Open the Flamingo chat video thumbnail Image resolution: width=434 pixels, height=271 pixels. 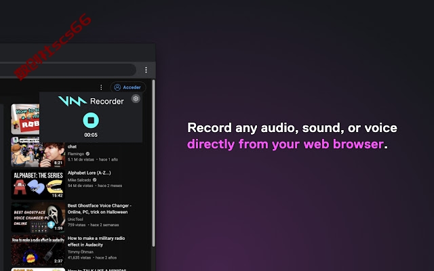(x=38, y=152)
